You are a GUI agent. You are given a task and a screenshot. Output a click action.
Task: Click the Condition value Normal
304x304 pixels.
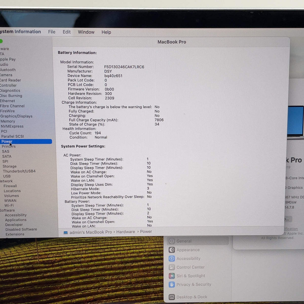pos(101,137)
